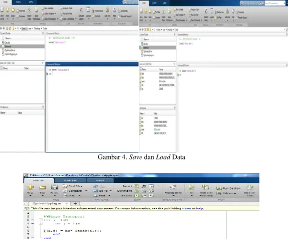The height and width of the screenshot is (239, 288).
Task: Click Compare button in Editor toolstrip
Action: (72, 191)
